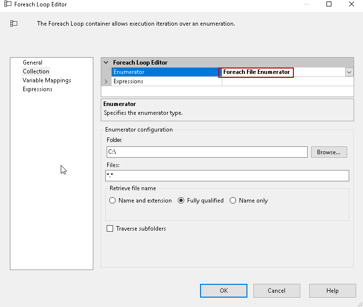This screenshot has height=307, width=363.
Task: Select the Fully qualified radio option
Action: pos(181,201)
